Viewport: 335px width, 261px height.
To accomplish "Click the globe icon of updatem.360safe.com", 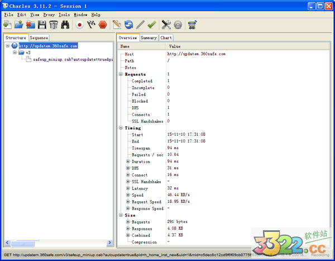I will (x=15, y=46).
